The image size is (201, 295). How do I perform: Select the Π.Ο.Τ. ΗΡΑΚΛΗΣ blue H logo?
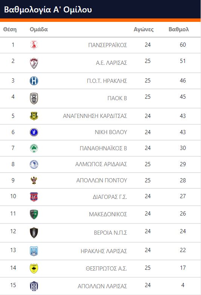pos(34,81)
